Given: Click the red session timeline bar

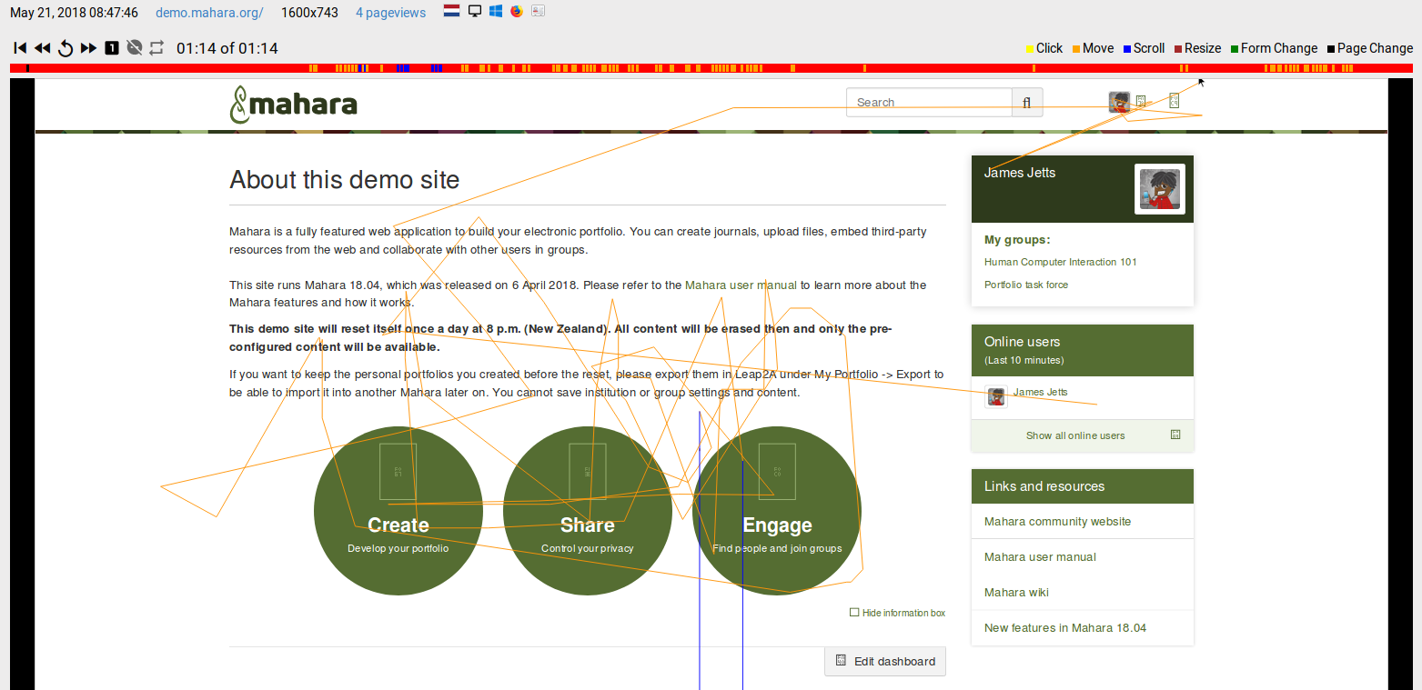Looking at the screenshot, I should coord(711,68).
